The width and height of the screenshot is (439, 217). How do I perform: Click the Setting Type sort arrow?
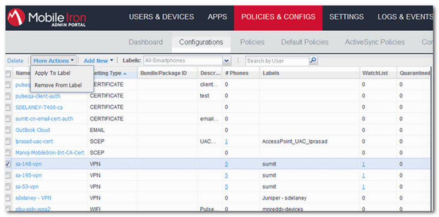(x=125, y=73)
